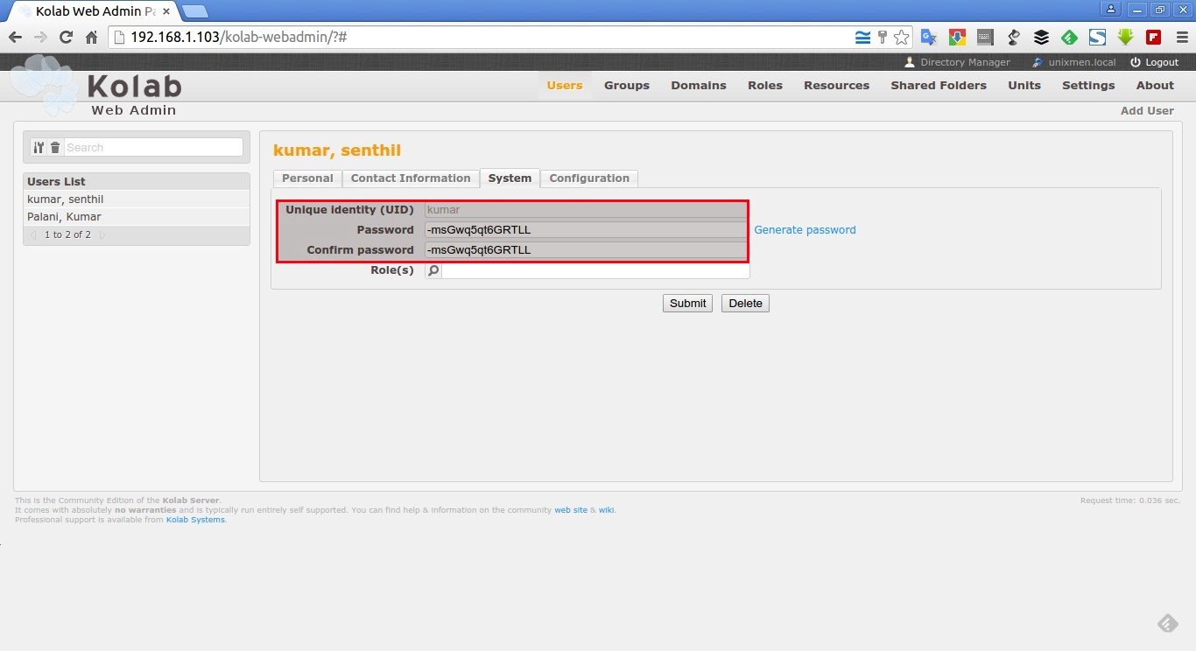The height and width of the screenshot is (651, 1196).
Task: Click the Directory Manager label
Action: tap(965, 62)
